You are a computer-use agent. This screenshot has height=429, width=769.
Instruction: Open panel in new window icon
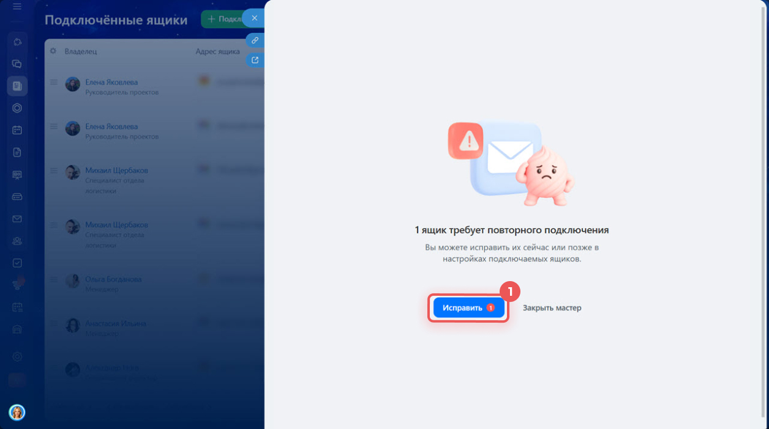(x=255, y=60)
